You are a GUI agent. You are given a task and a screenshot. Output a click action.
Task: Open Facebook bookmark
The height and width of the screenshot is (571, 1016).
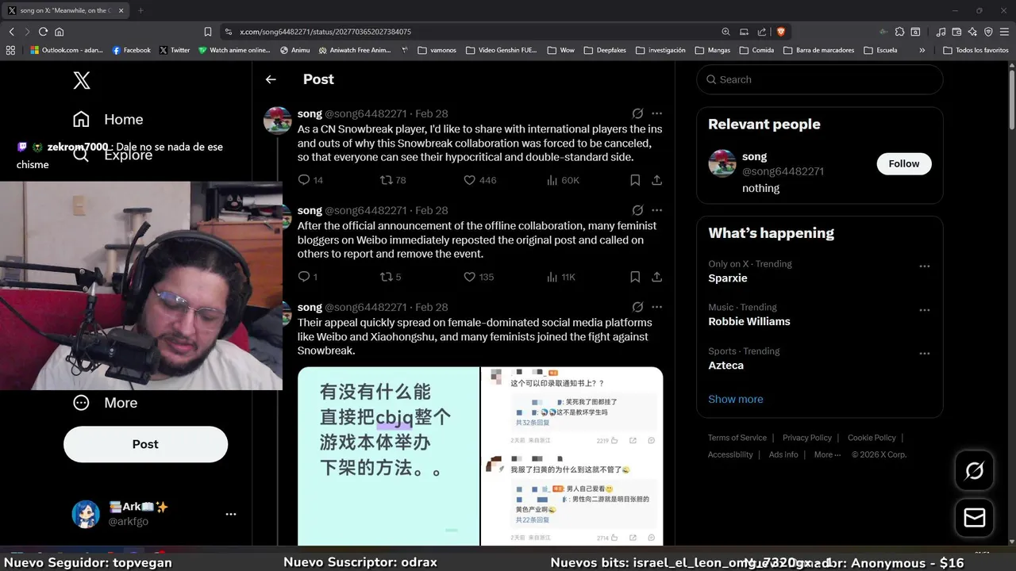point(131,50)
